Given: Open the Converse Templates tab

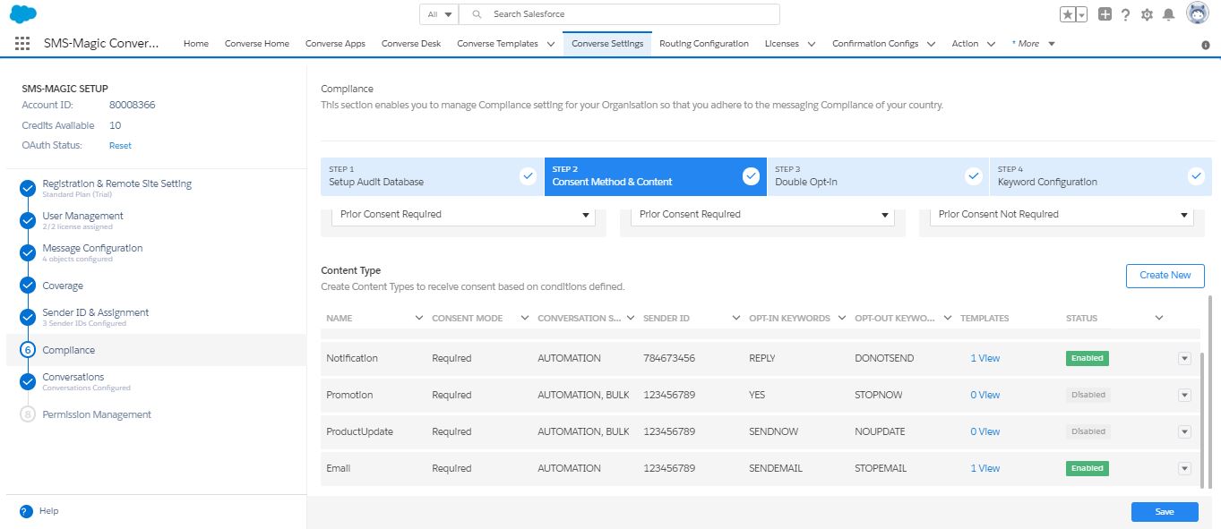Looking at the screenshot, I should pos(497,43).
